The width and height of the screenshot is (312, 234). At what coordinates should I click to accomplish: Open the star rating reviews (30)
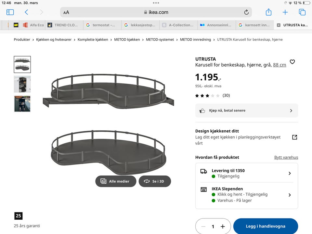coord(212,96)
